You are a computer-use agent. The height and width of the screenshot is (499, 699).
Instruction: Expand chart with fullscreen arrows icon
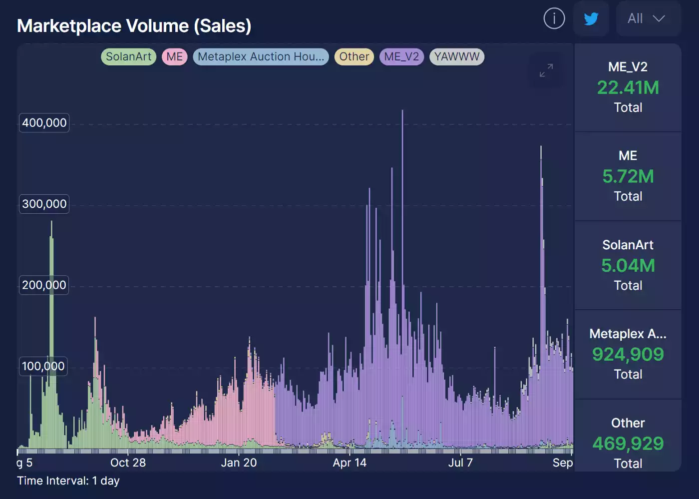[x=546, y=70]
